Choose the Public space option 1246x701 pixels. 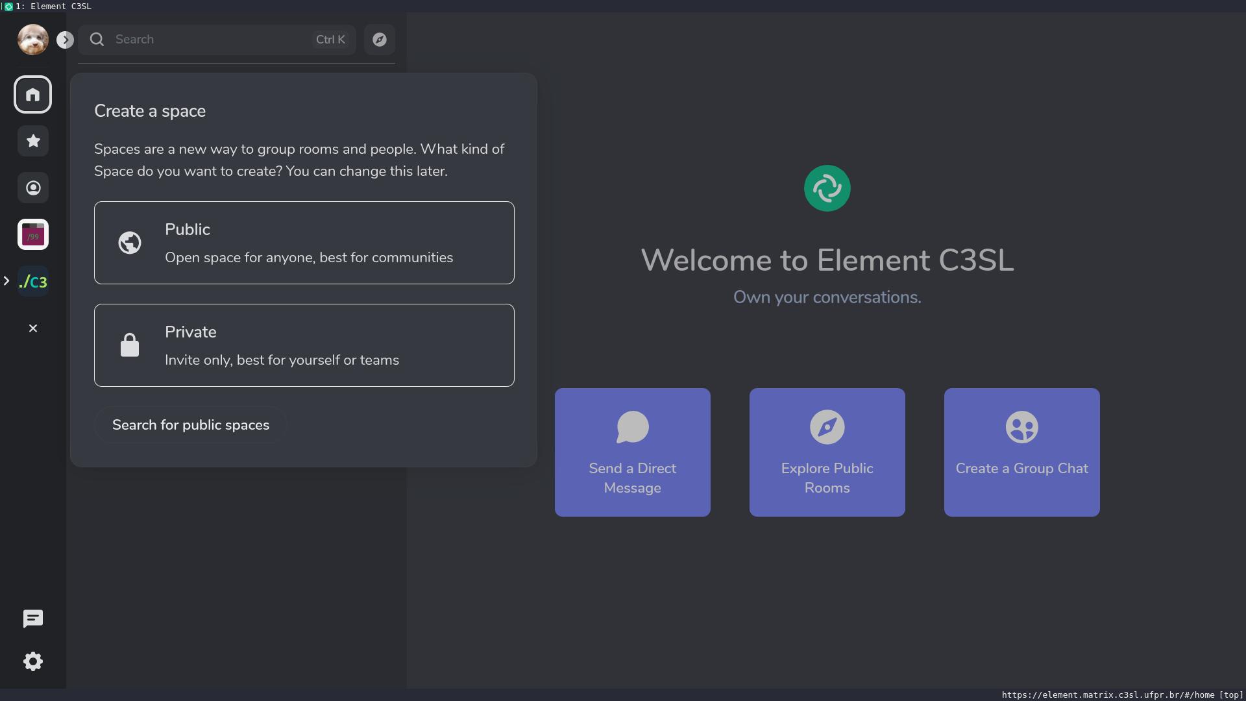304,243
